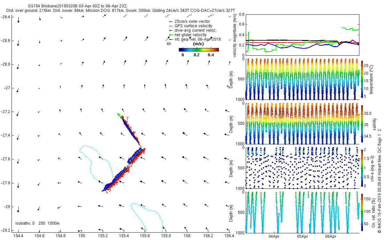384x240 pixels.
Task: Click the red swim vector legend arrow
Action: click(170, 21)
